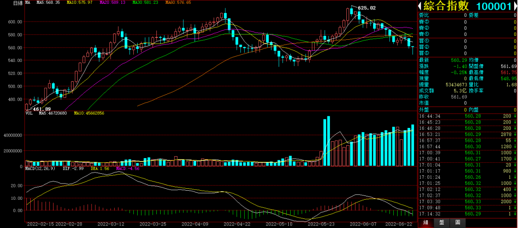This screenshot has height=228, width=518.
Task: Click the turnover amount 5.3亿
Action: 461,91
